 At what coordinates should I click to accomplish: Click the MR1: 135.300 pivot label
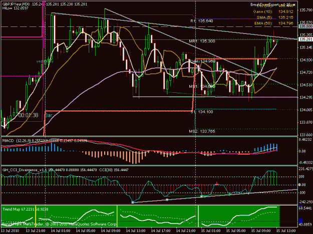(202, 41)
